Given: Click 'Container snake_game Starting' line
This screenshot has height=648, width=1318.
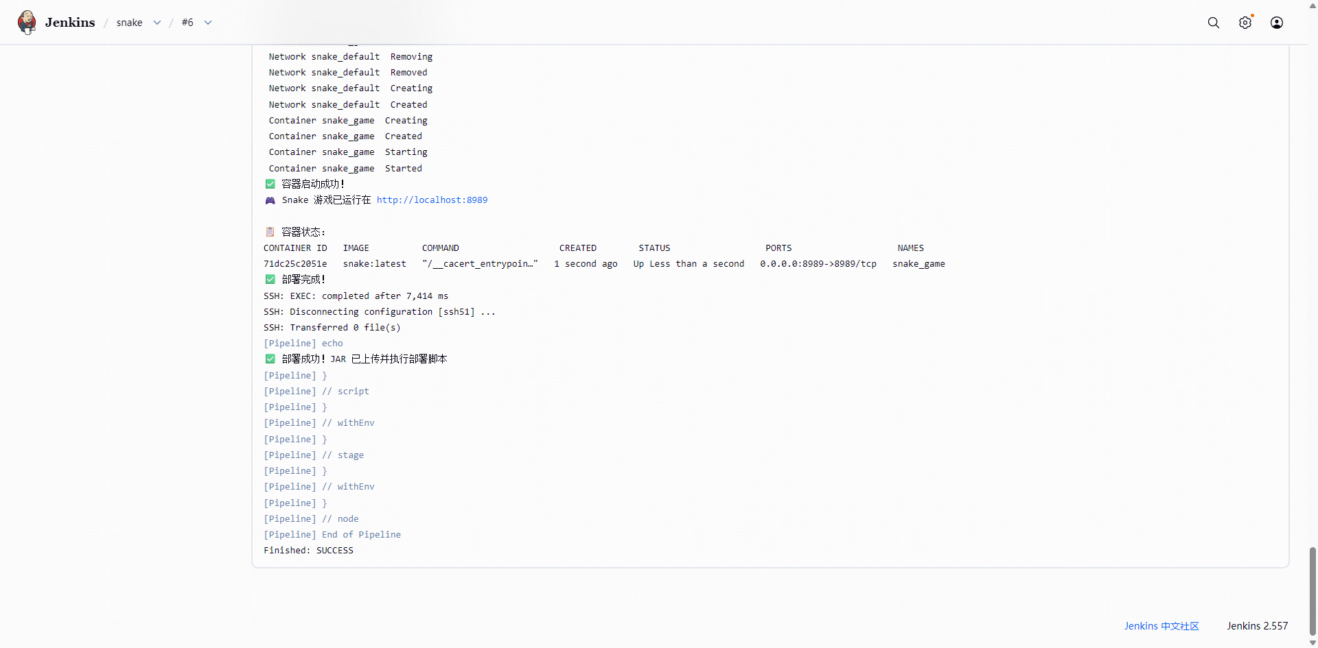Looking at the screenshot, I should (x=348, y=152).
